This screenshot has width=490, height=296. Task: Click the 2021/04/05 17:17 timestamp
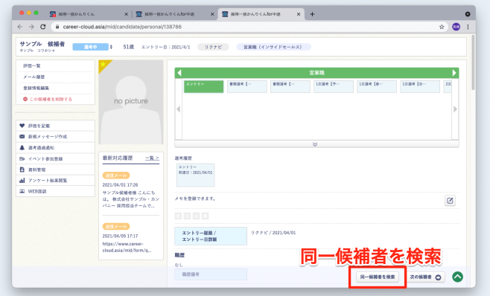(120, 236)
